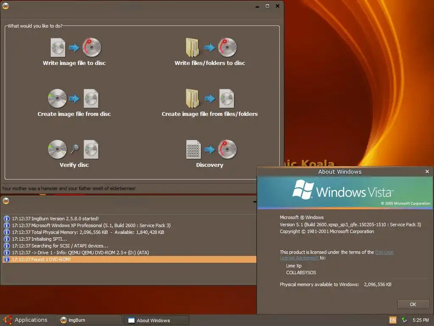This screenshot has height=326, width=434.
Task: Click the 5:25 PM clock
Action: (x=421, y=320)
